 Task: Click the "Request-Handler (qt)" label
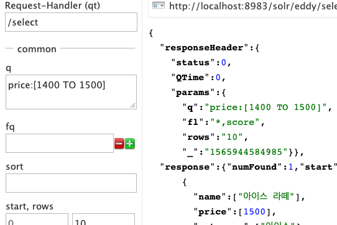point(53,6)
